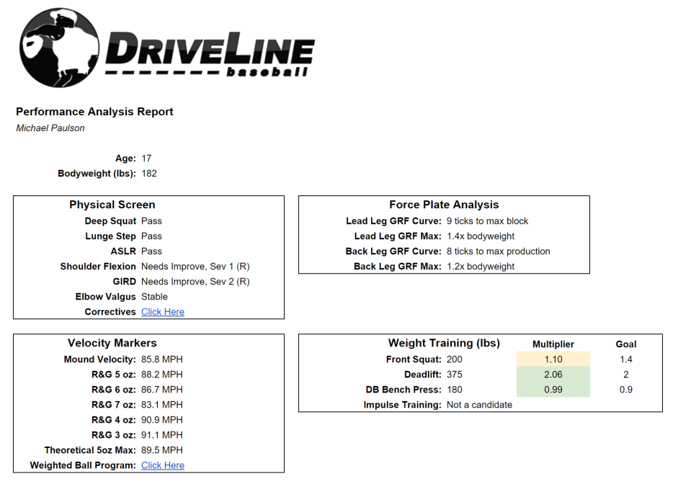This screenshot has width=678, height=492.
Task: Click the Front Squat goal '1.4'
Action: click(x=625, y=359)
